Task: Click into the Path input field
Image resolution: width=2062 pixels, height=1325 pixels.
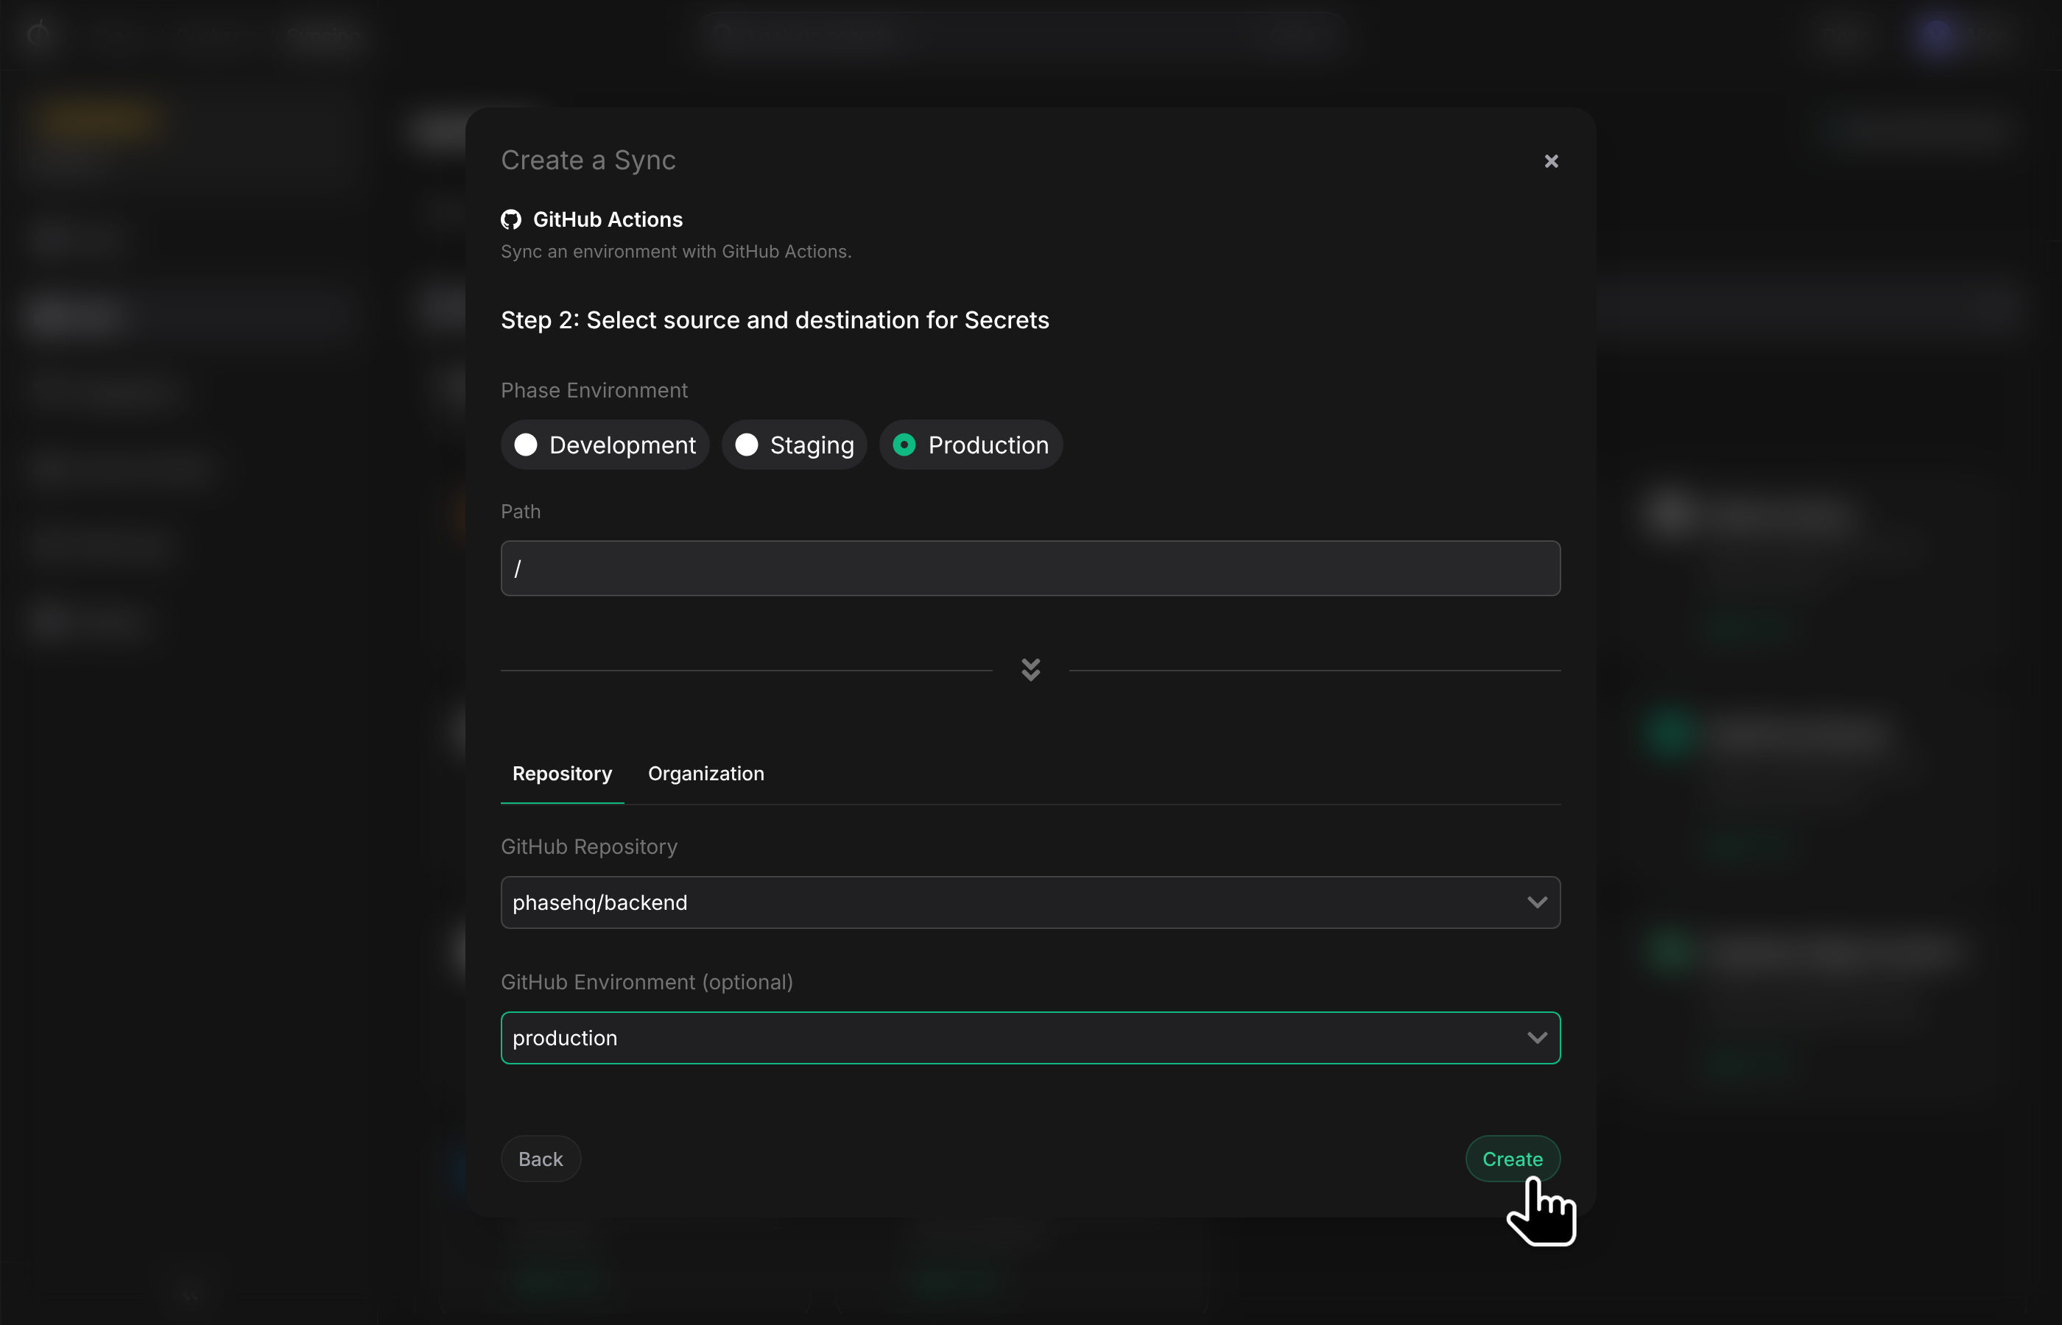Action: click(1030, 568)
